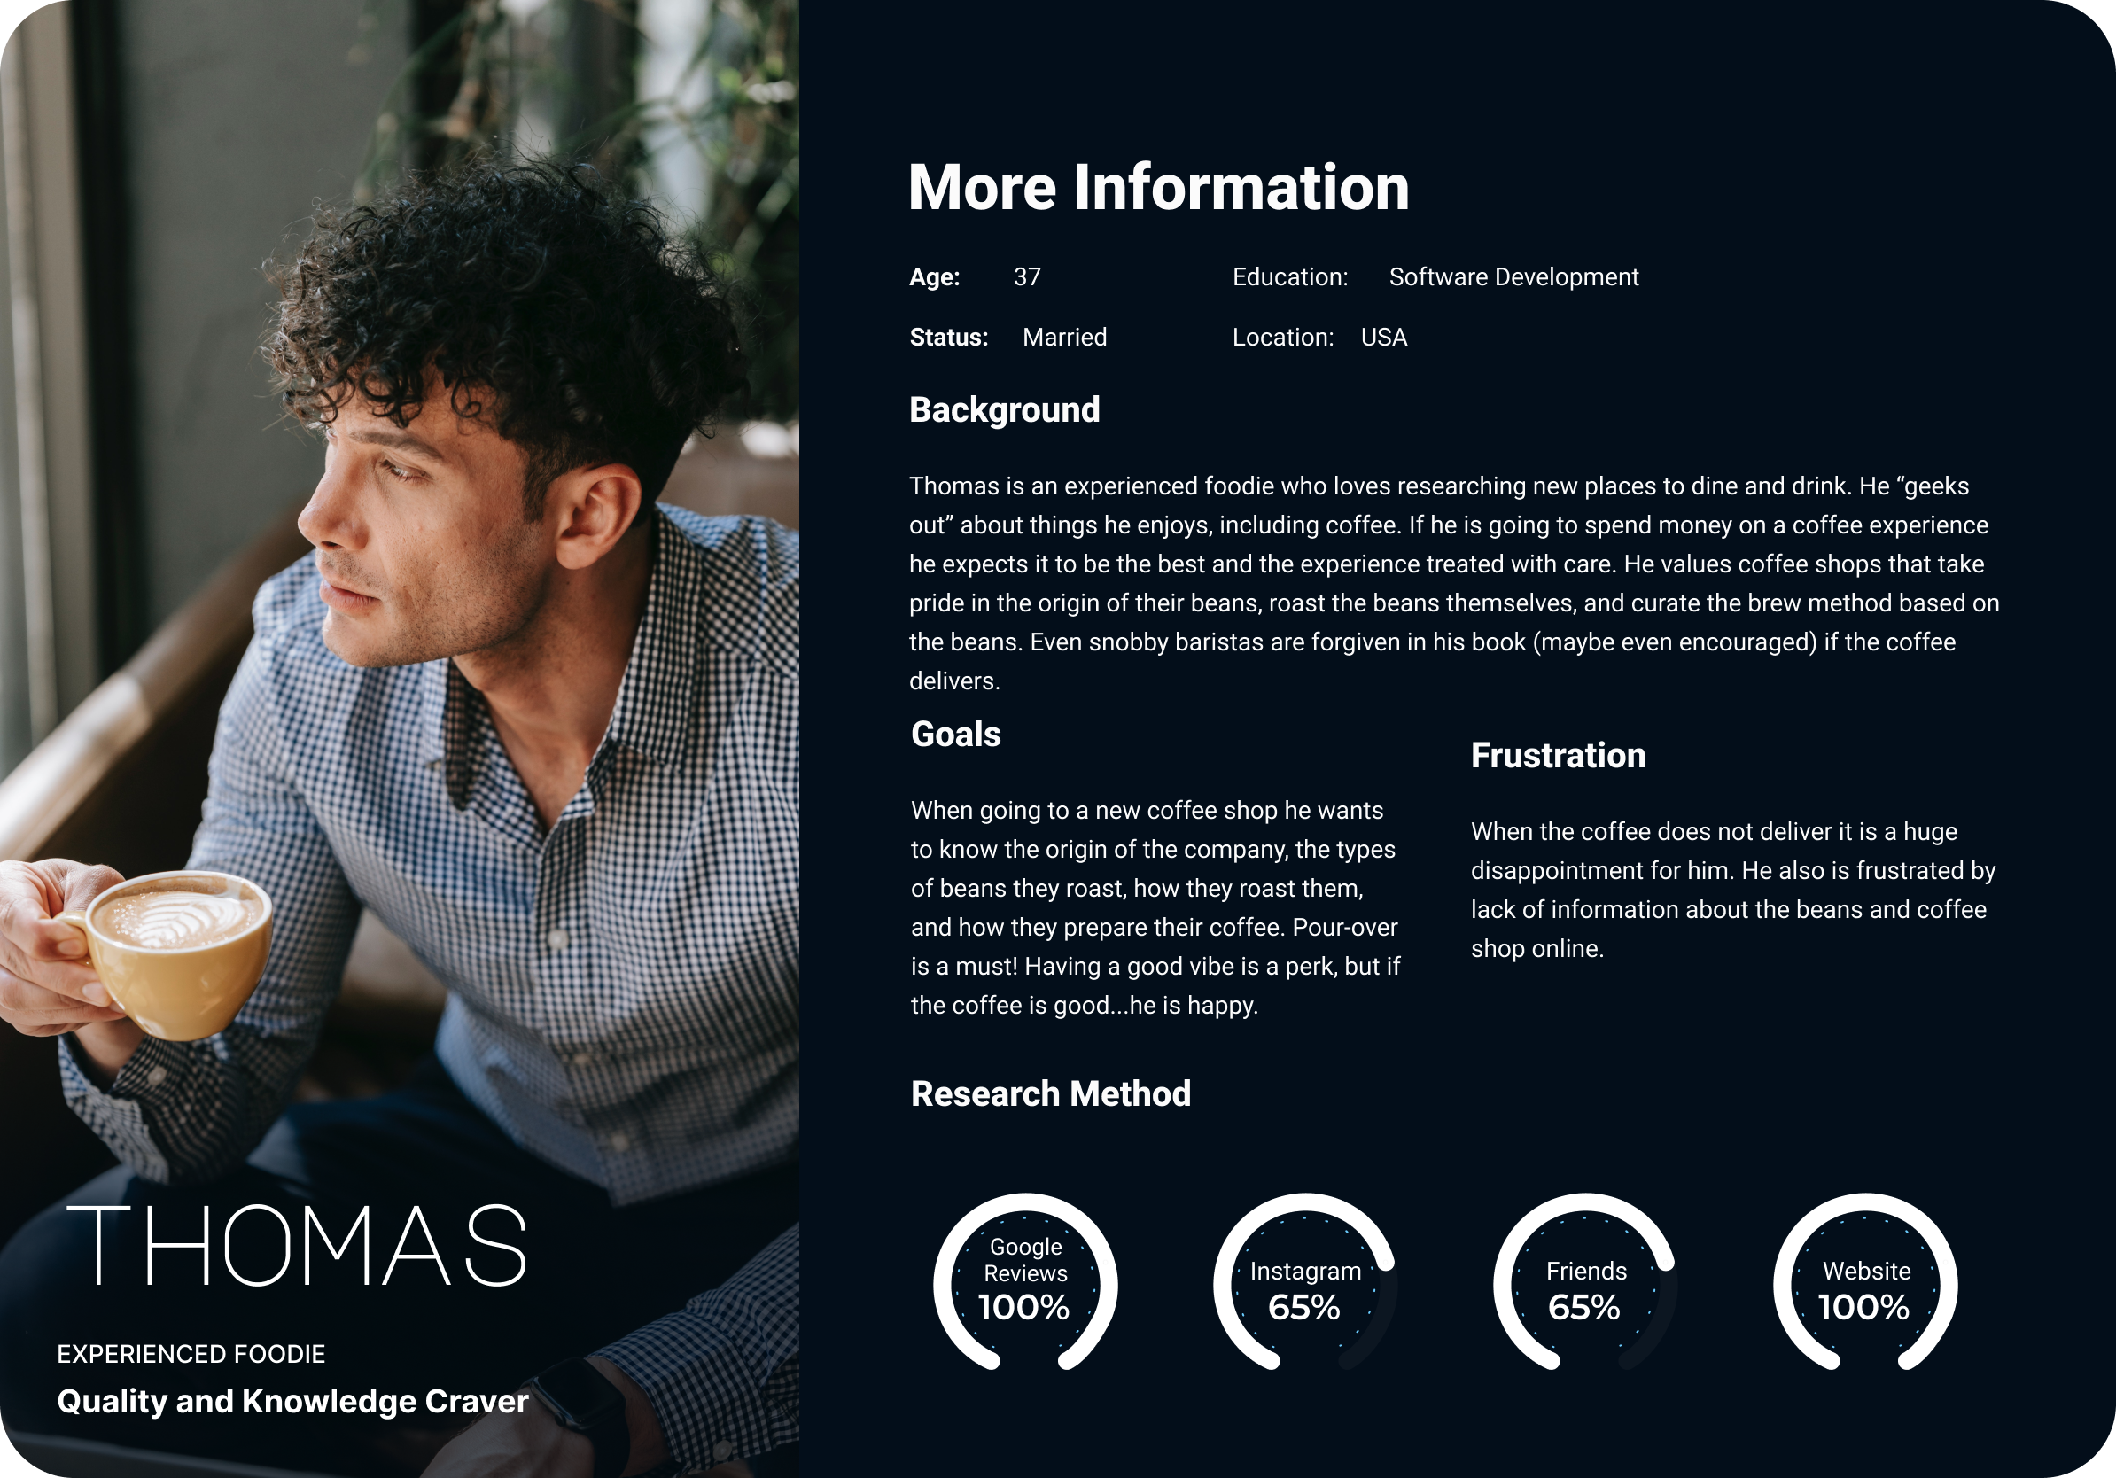Click the 'Research Method' heading
Screen dimensions: 2116x1478
[x=1051, y=1093]
